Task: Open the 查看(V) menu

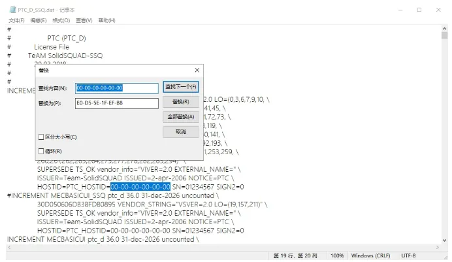Action: tap(84, 20)
